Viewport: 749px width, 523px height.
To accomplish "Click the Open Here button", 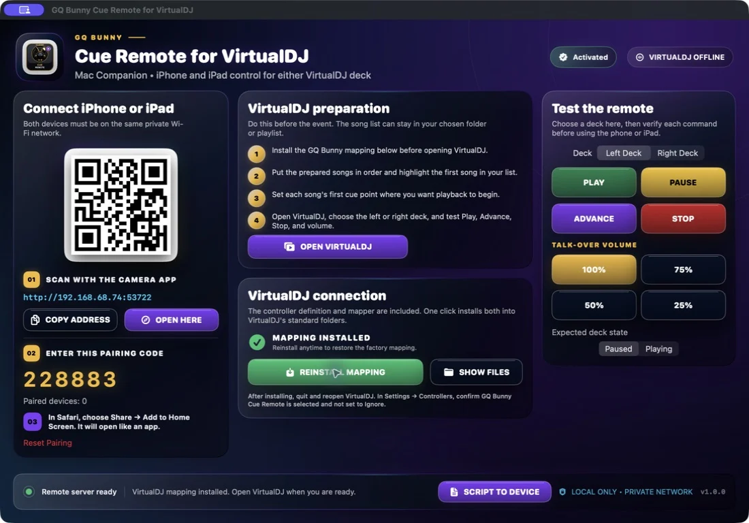I will coord(172,320).
